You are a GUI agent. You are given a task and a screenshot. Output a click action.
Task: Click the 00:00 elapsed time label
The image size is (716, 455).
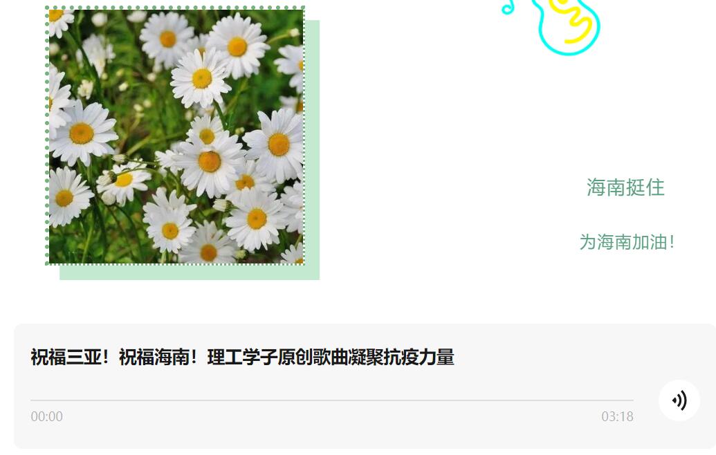tap(46, 416)
